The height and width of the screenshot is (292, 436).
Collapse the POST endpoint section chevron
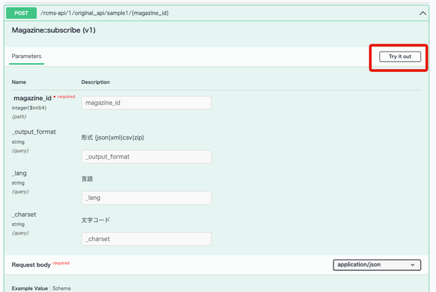click(423, 13)
